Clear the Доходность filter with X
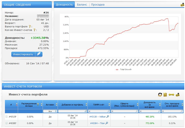Viewport: 185px width, 128px height. click(x=140, y=111)
